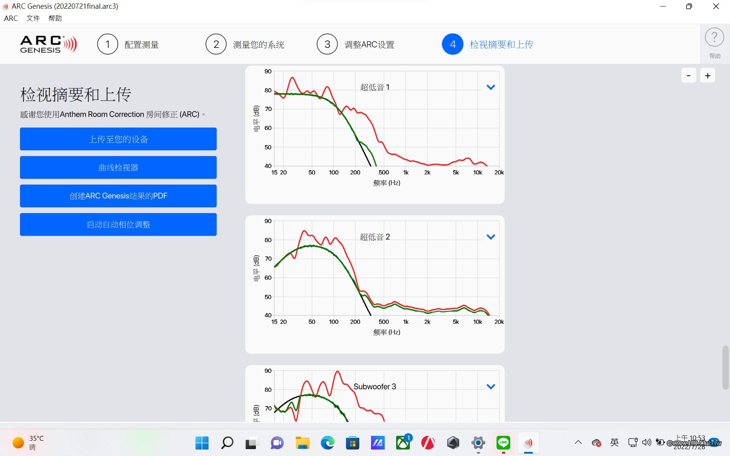
Task: Click ARC Genesis taskbar icon
Action: [x=528, y=443]
